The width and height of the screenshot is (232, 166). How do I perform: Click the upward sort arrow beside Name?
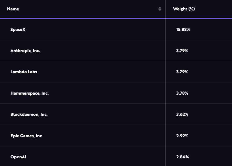tap(160, 8)
